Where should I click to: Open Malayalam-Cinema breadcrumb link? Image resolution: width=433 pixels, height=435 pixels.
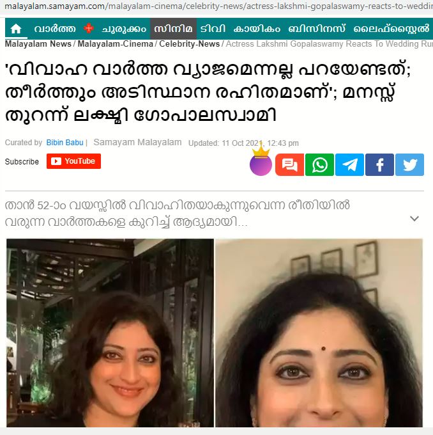coord(115,44)
